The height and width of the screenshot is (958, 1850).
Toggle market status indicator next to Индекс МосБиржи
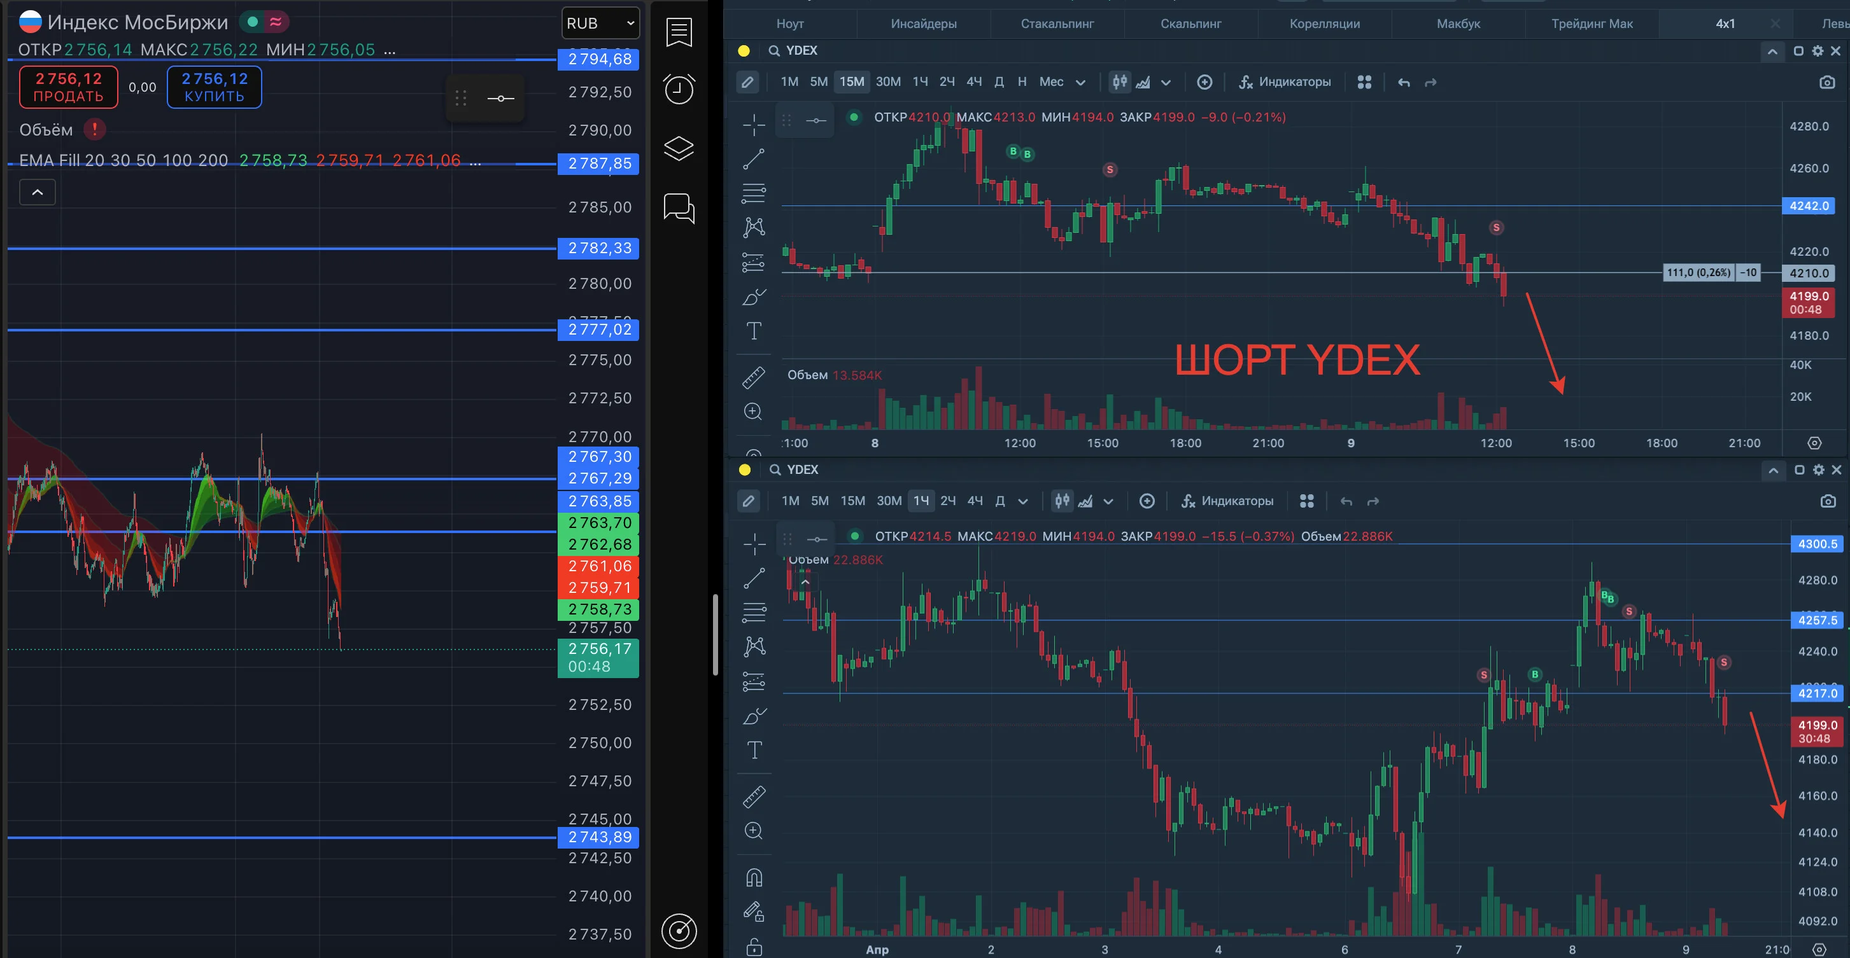(x=252, y=22)
